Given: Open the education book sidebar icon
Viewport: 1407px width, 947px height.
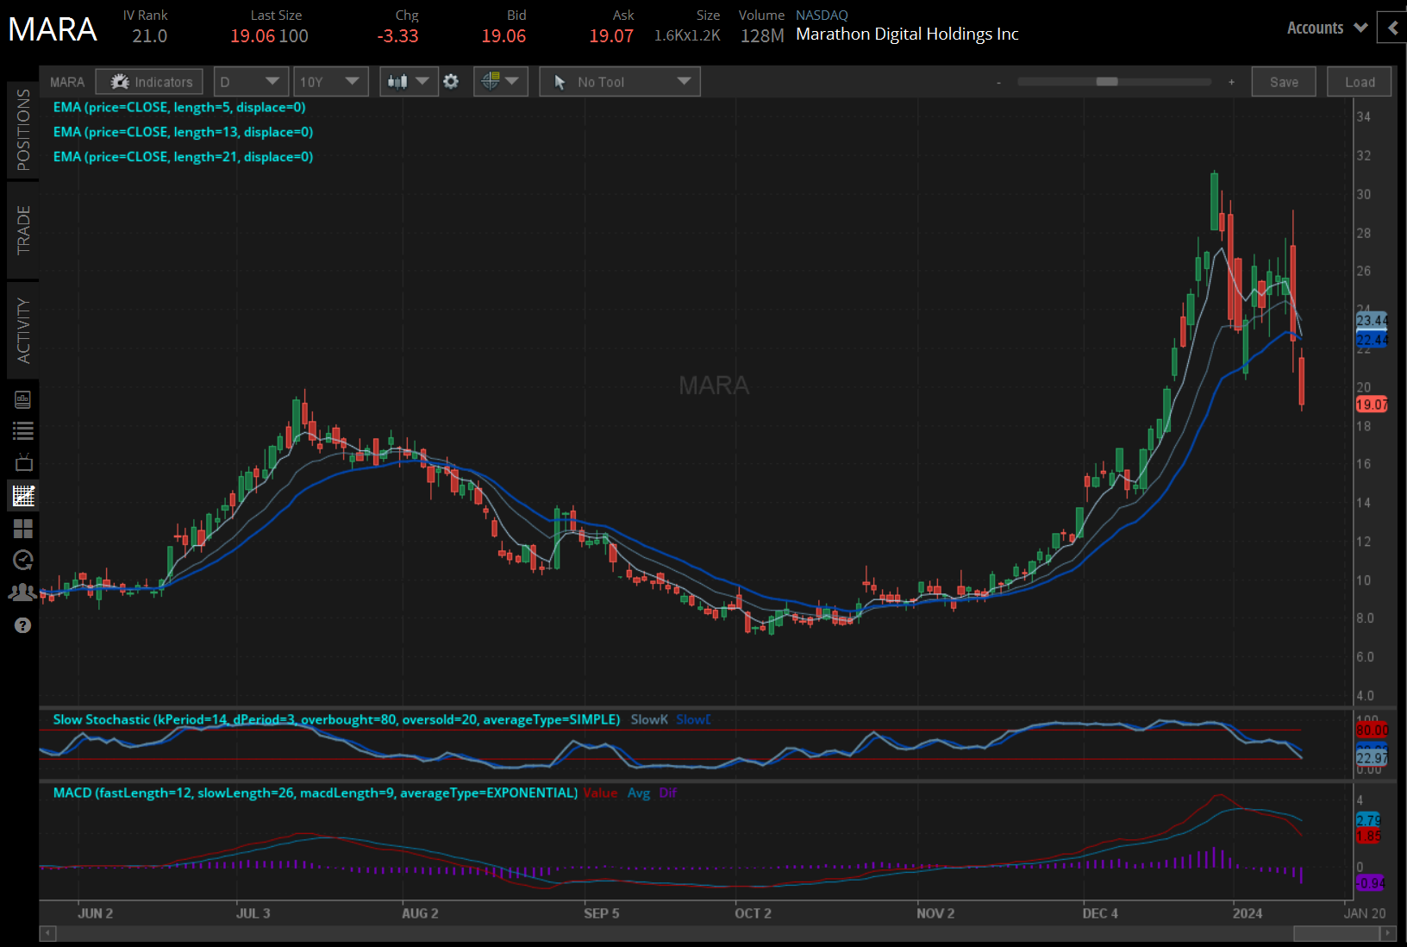Looking at the screenshot, I should [x=23, y=399].
